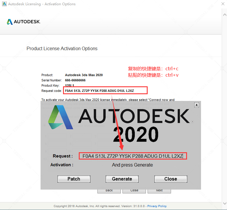The width and height of the screenshot is (227, 210).
Task: Click the Next button in Autodesk Licensing window
Action: [159, 191]
